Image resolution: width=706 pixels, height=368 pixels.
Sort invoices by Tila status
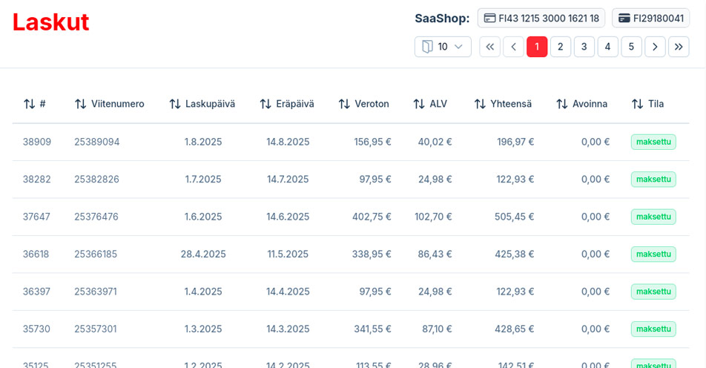pos(637,104)
